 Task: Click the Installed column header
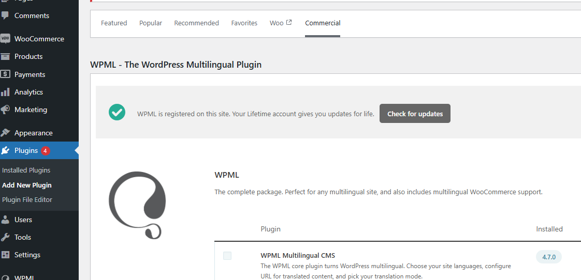(549, 229)
